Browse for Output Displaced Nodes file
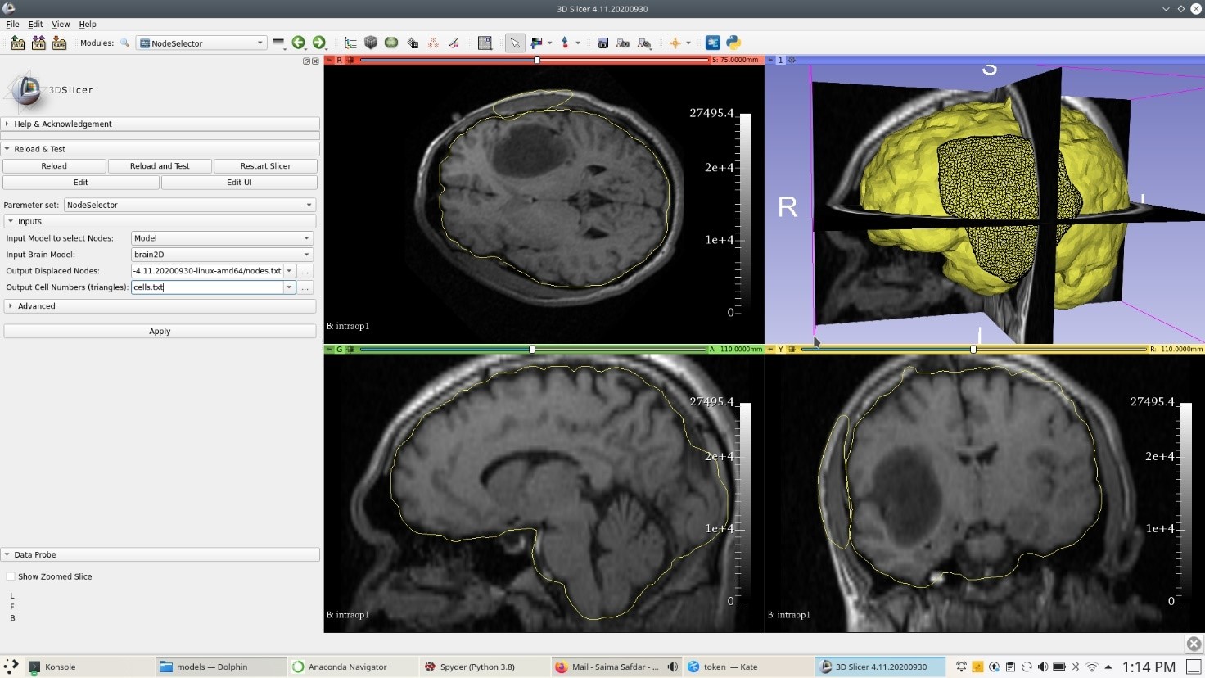1205x678 pixels. coord(305,271)
